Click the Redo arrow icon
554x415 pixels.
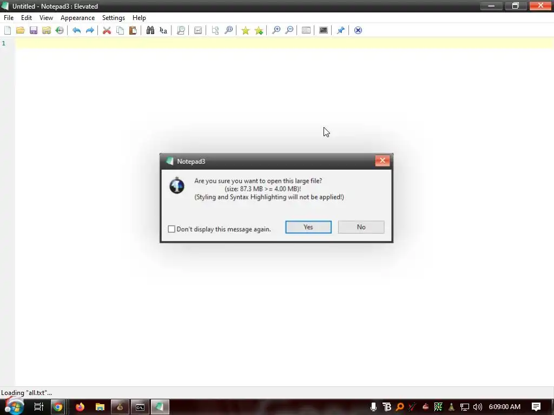(x=90, y=30)
